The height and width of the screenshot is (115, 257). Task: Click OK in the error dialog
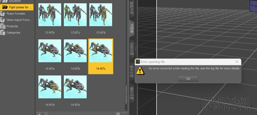(188, 79)
